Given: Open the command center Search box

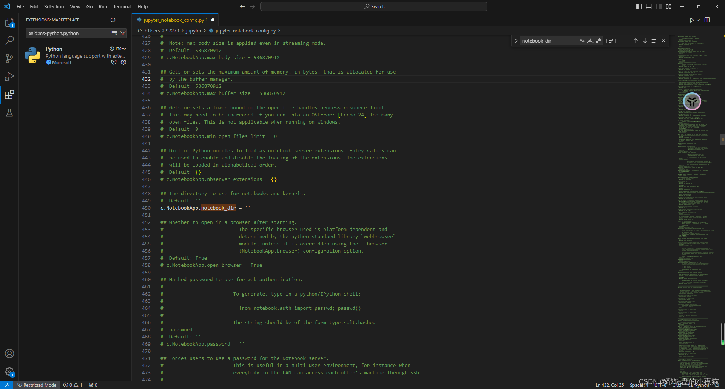Looking at the screenshot, I should point(374,6).
